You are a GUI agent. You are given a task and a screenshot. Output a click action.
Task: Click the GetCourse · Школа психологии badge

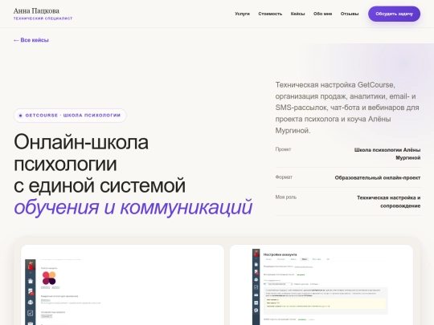tap(70, 116)
